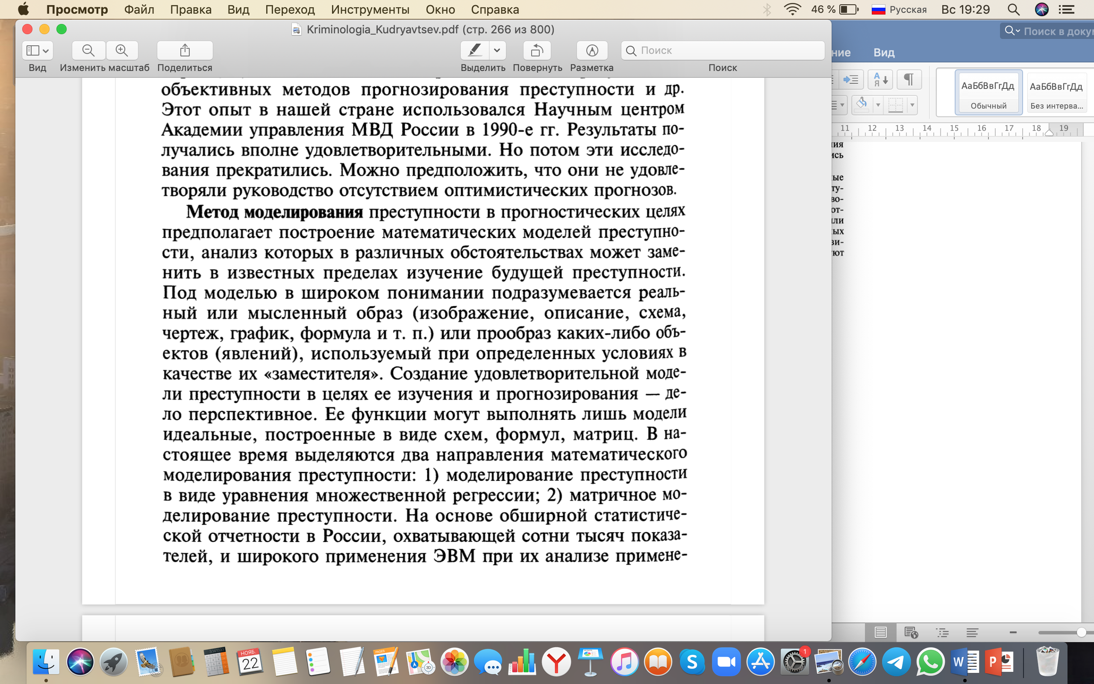Click the Wi-Fi status icon
Viewport: 1094px width, 684px height.
792,9
